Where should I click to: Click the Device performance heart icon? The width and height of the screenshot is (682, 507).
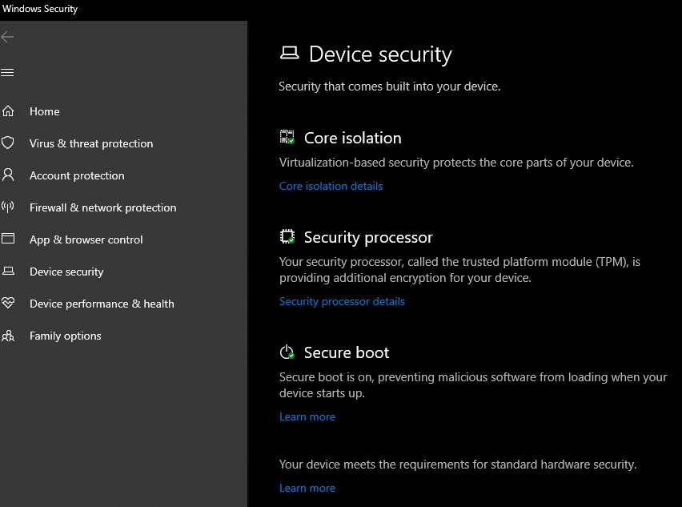click(8, 304)
